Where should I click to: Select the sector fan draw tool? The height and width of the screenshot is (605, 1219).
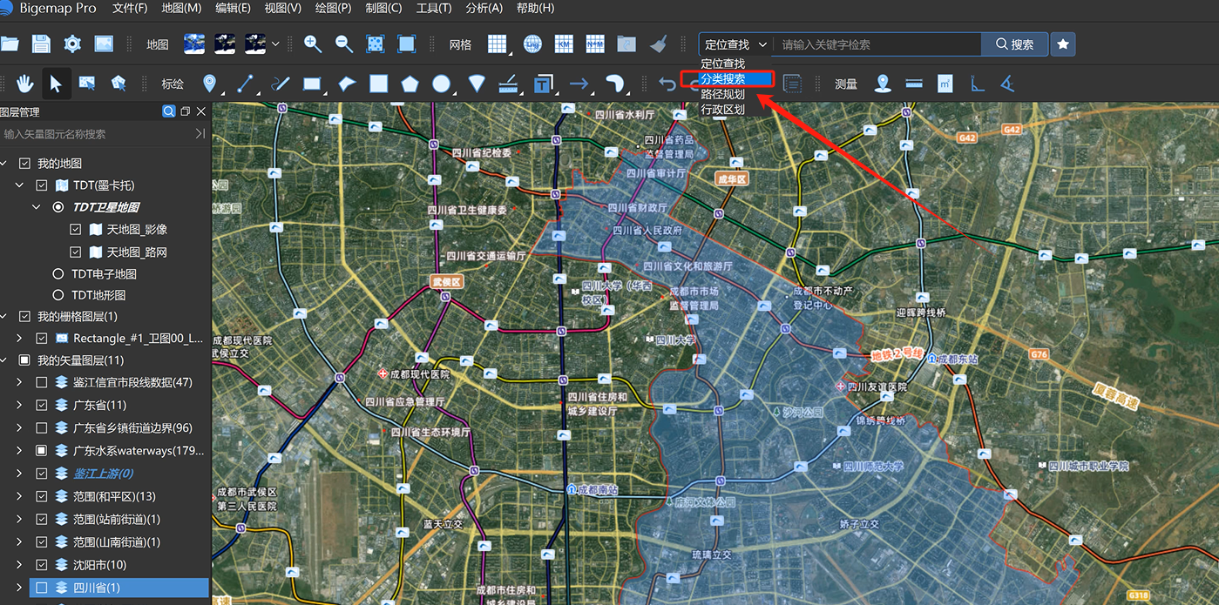click(x=477, y=84)
